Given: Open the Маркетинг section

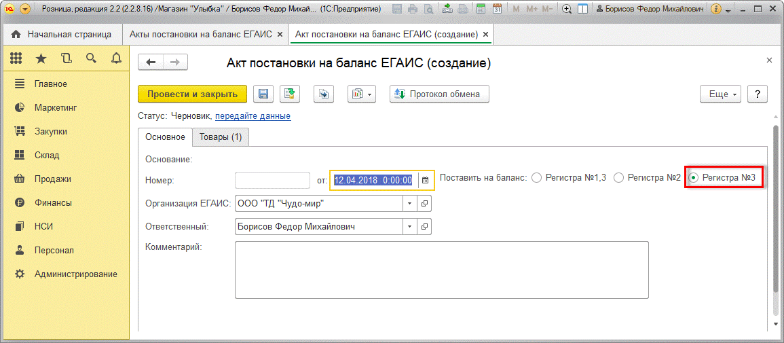Looking at the screenshot, I should coord(66,107).
